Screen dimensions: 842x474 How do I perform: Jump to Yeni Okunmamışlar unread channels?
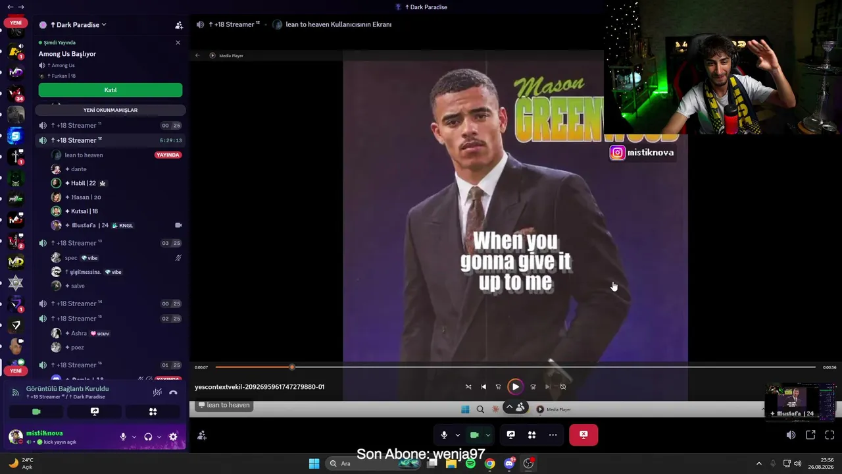click(x=111, y=110)
